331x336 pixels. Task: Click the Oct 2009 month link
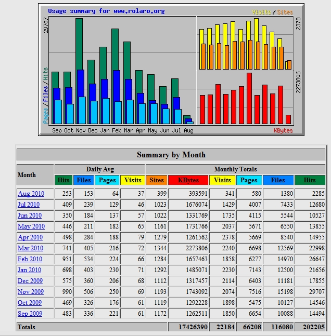[29, 303]
